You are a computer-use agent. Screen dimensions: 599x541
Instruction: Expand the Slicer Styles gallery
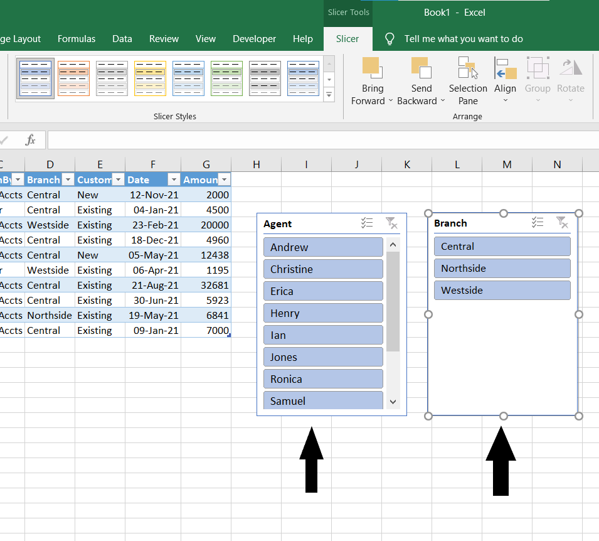(329, 95)
